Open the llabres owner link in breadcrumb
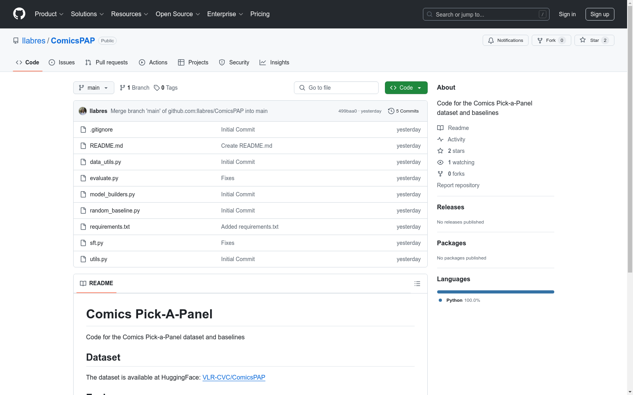The width and height of the screenshot is (633, 395). tap(34, 41)
